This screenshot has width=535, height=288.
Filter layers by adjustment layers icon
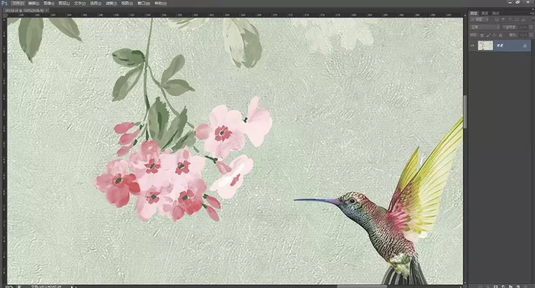(503, 19)
